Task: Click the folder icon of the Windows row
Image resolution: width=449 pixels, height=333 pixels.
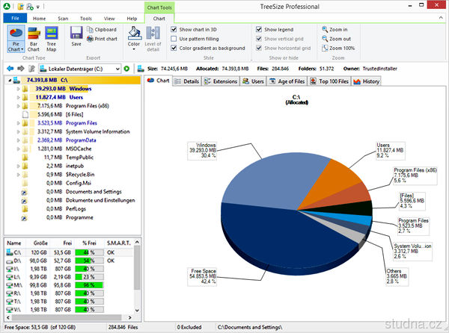Action: point(25,89)
